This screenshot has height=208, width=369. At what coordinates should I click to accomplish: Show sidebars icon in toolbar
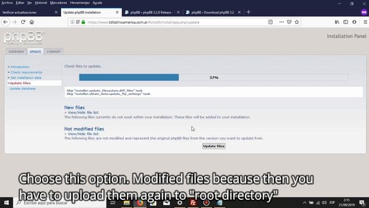[x=345, y=22]
